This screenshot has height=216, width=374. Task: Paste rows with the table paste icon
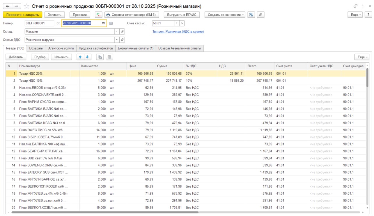(109, 57)
